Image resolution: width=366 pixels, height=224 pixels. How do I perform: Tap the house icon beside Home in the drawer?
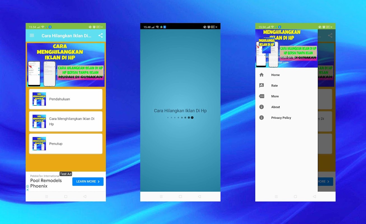point(262,75)
